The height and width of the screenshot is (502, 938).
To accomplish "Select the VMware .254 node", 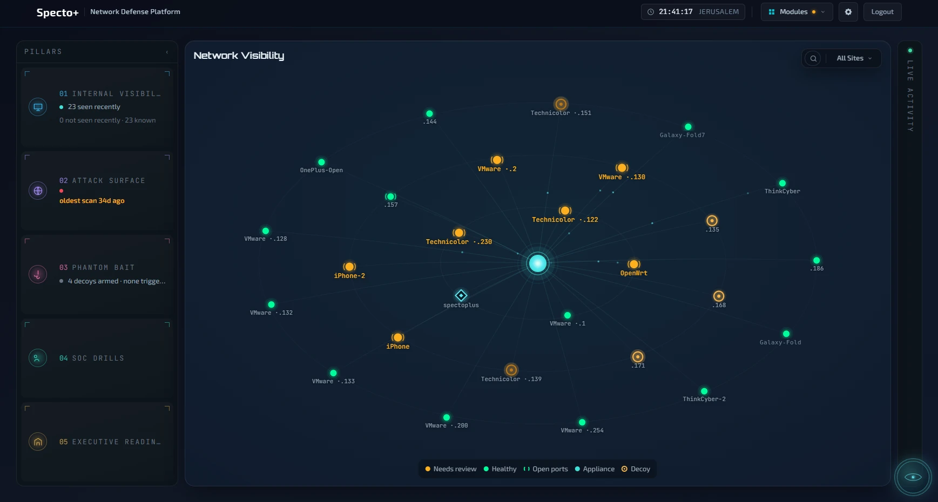I will 582,422.
